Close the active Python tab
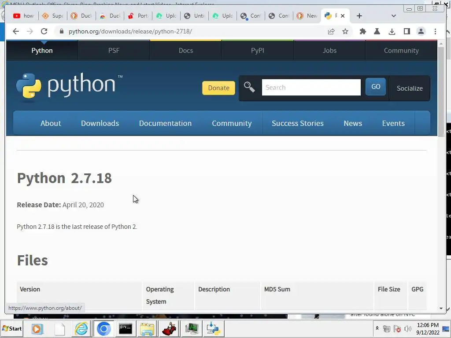This screenshot has width=451, height=338. (x=343, y=16)
